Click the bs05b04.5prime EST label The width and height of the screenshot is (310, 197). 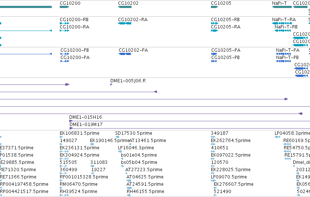pyautogui.click(x=139, y=162)
